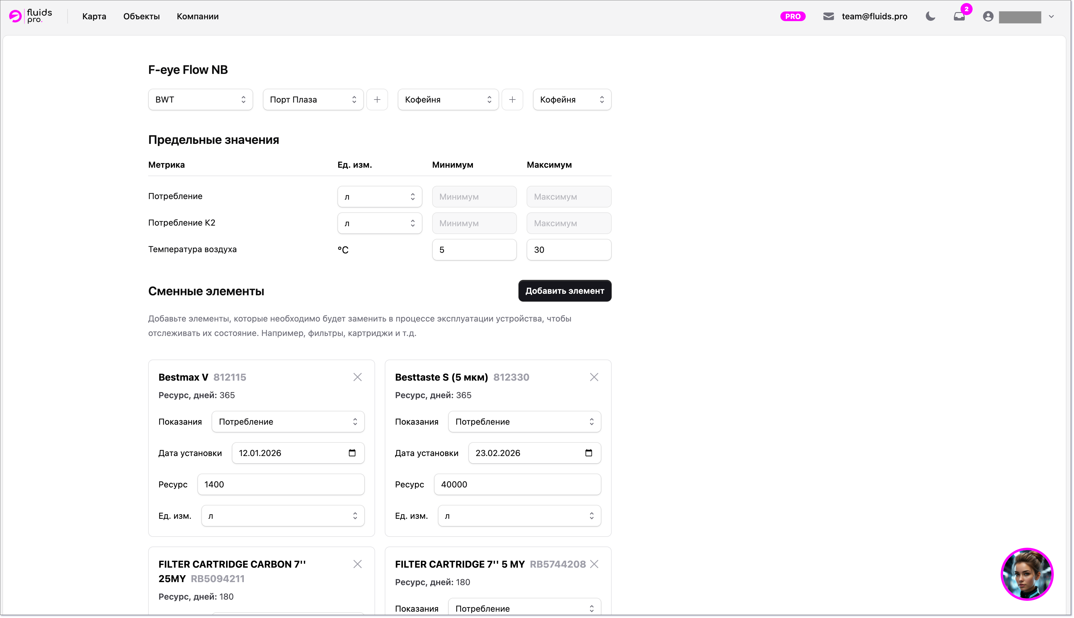This screenshot has height=618, width=1074.
Task: Open calendar picker for date 12.01.2026
Action: pyautogui.click(x=352, y=453)
